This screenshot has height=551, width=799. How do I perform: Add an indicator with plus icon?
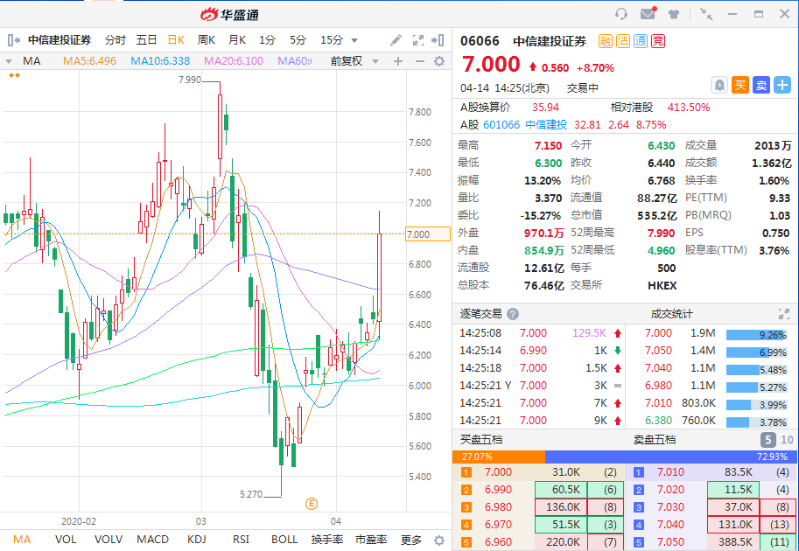coord(398,61)
